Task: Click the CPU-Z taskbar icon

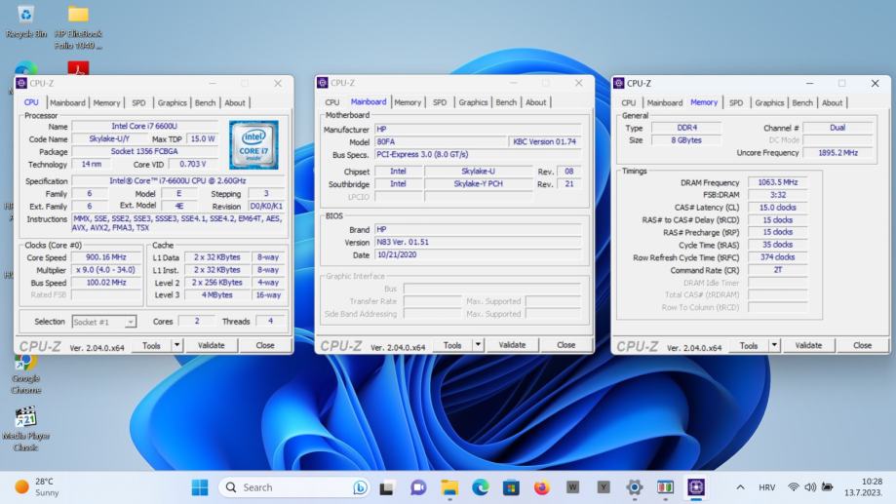Action: (x=696, y=487)
